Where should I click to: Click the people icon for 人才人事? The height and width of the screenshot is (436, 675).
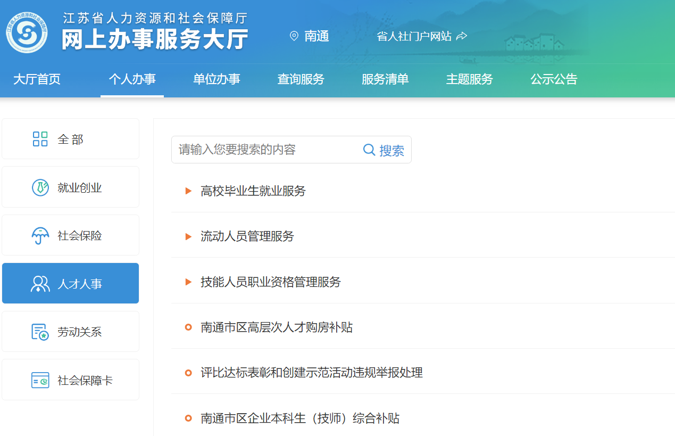(x=40, y=284)
